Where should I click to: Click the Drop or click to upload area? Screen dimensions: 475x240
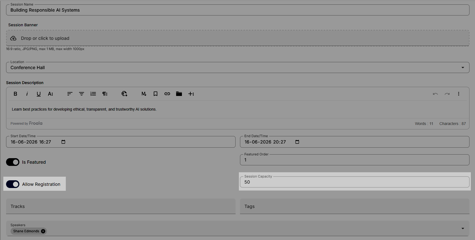click(238, 38)
